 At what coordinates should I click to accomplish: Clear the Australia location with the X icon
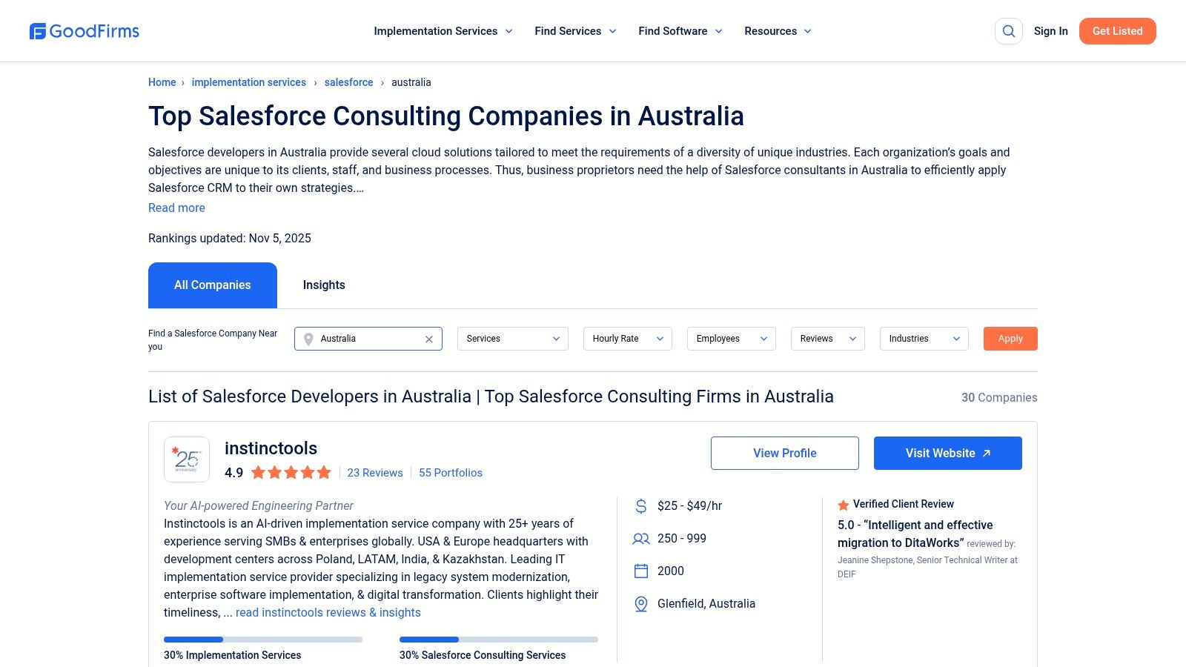coord(428,339)
